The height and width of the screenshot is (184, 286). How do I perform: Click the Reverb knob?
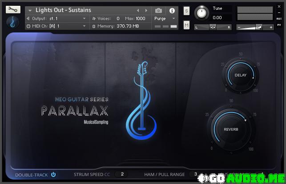pos(231,129)
